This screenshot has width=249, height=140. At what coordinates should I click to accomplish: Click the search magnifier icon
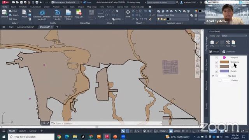[x=177, y=2]
